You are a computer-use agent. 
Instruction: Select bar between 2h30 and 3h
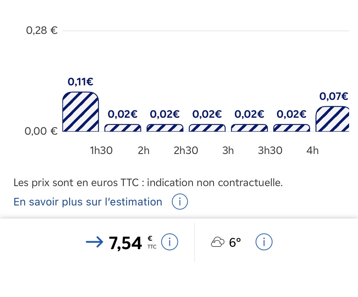click(x=207, y=128)
